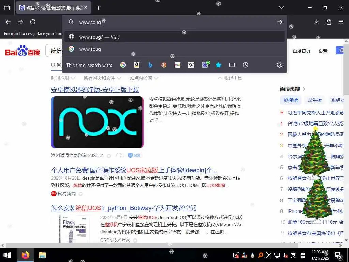Open the notification center icon
The image size is (349, 262).
point(338,256)
